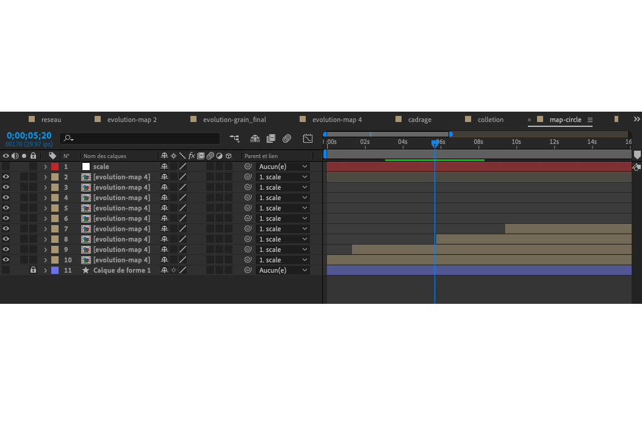Screen dimensions: 642x435
Task: Click parent pick whip for layer 5
Action: 248,208
